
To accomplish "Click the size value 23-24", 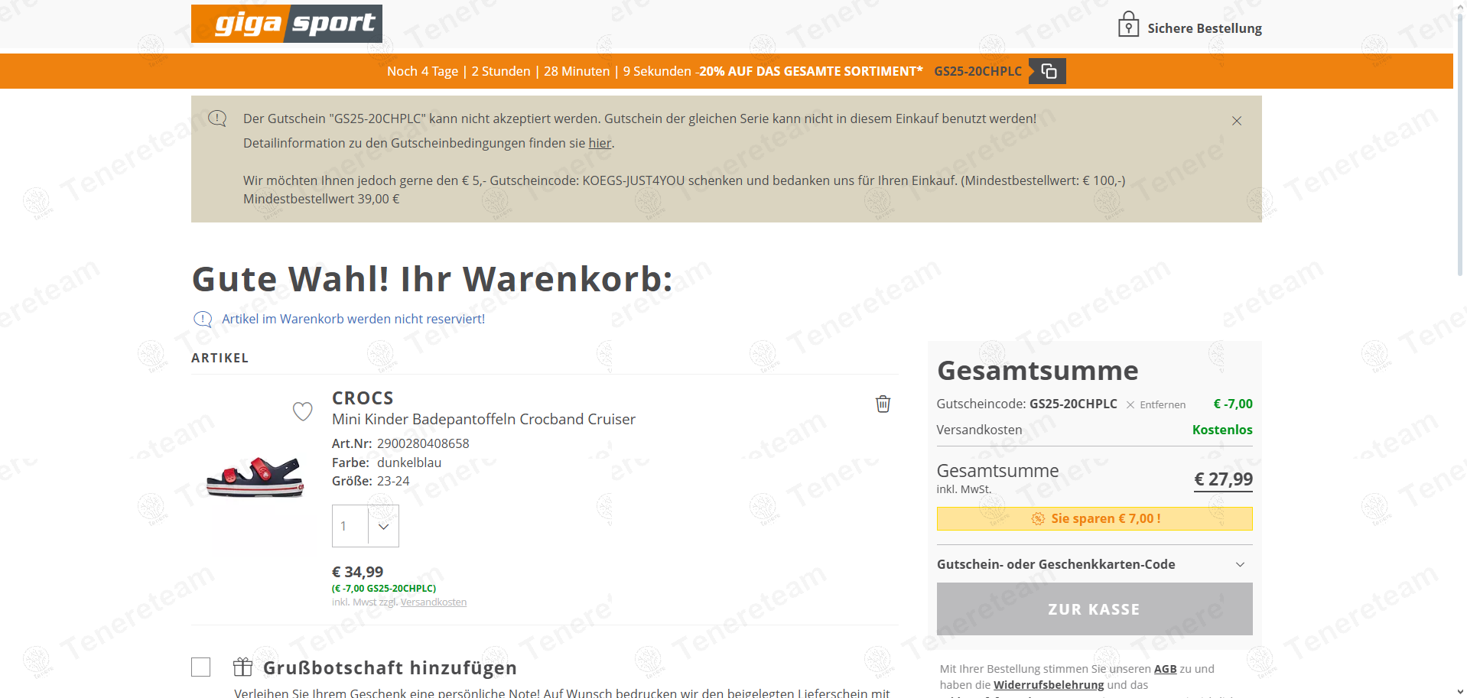I will pos(393,481).
